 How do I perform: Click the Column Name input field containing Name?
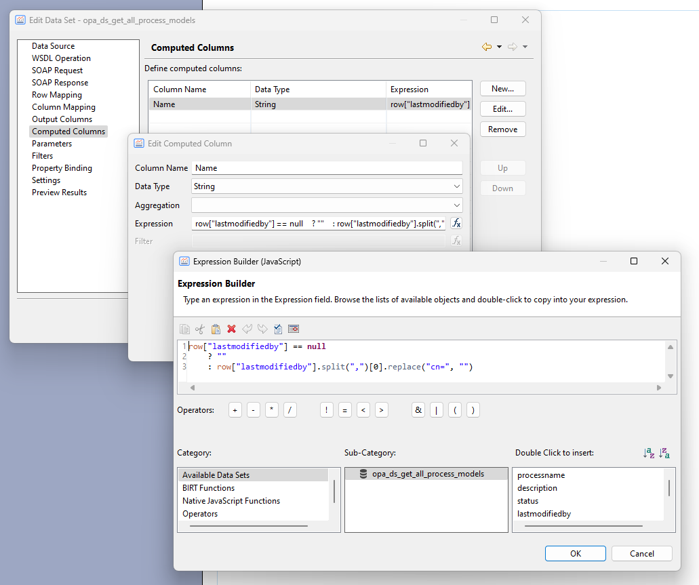(x=327, y=168)
